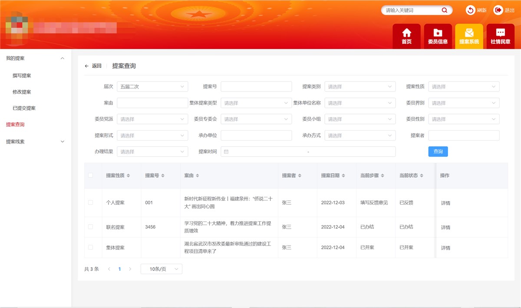Open the 提案形式 dropdown
Image resolution: width=521 pixels, height=308 pixels.
point(152,135)
